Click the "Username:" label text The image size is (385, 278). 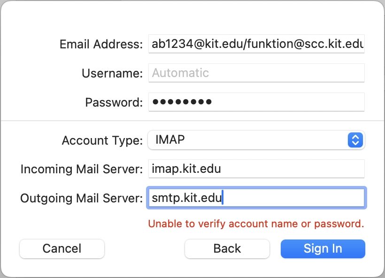point(112,73)
